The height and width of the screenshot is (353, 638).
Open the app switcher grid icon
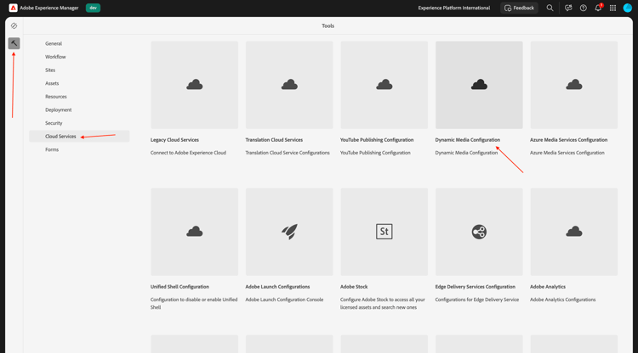[x=612, y=8]
